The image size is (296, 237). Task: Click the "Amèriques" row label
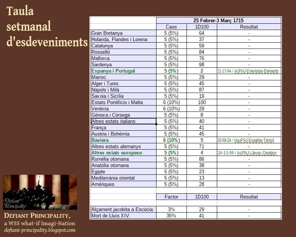point(124,184)
